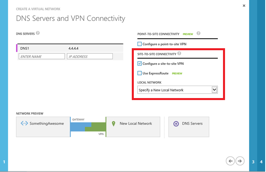Click the back arrow wizard button

(230, 161)
